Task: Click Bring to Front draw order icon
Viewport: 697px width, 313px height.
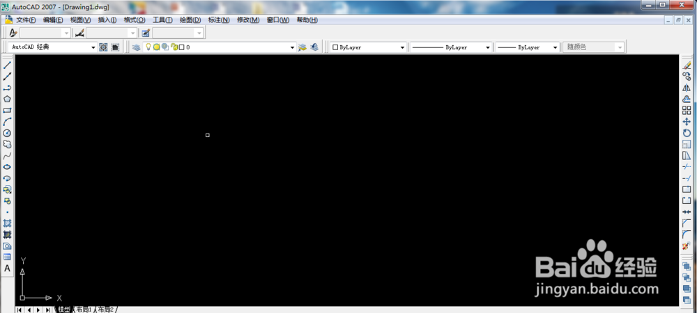Action: tap(687, 266)
